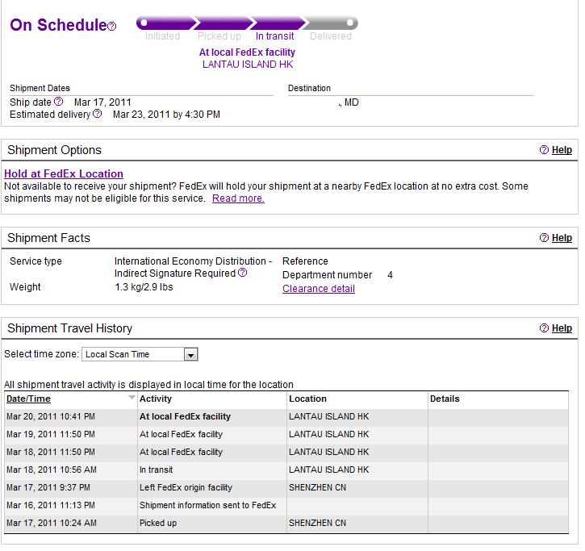The width and height of the screenshot is (585, 551).
Task: Click International Economy Distribution service text
Action: pyautogui.click(x=194, y=261)
